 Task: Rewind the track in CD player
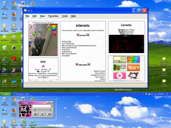35,114
